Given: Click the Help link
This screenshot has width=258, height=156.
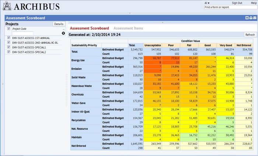Looking at the screenshot, I should point(254,3).
